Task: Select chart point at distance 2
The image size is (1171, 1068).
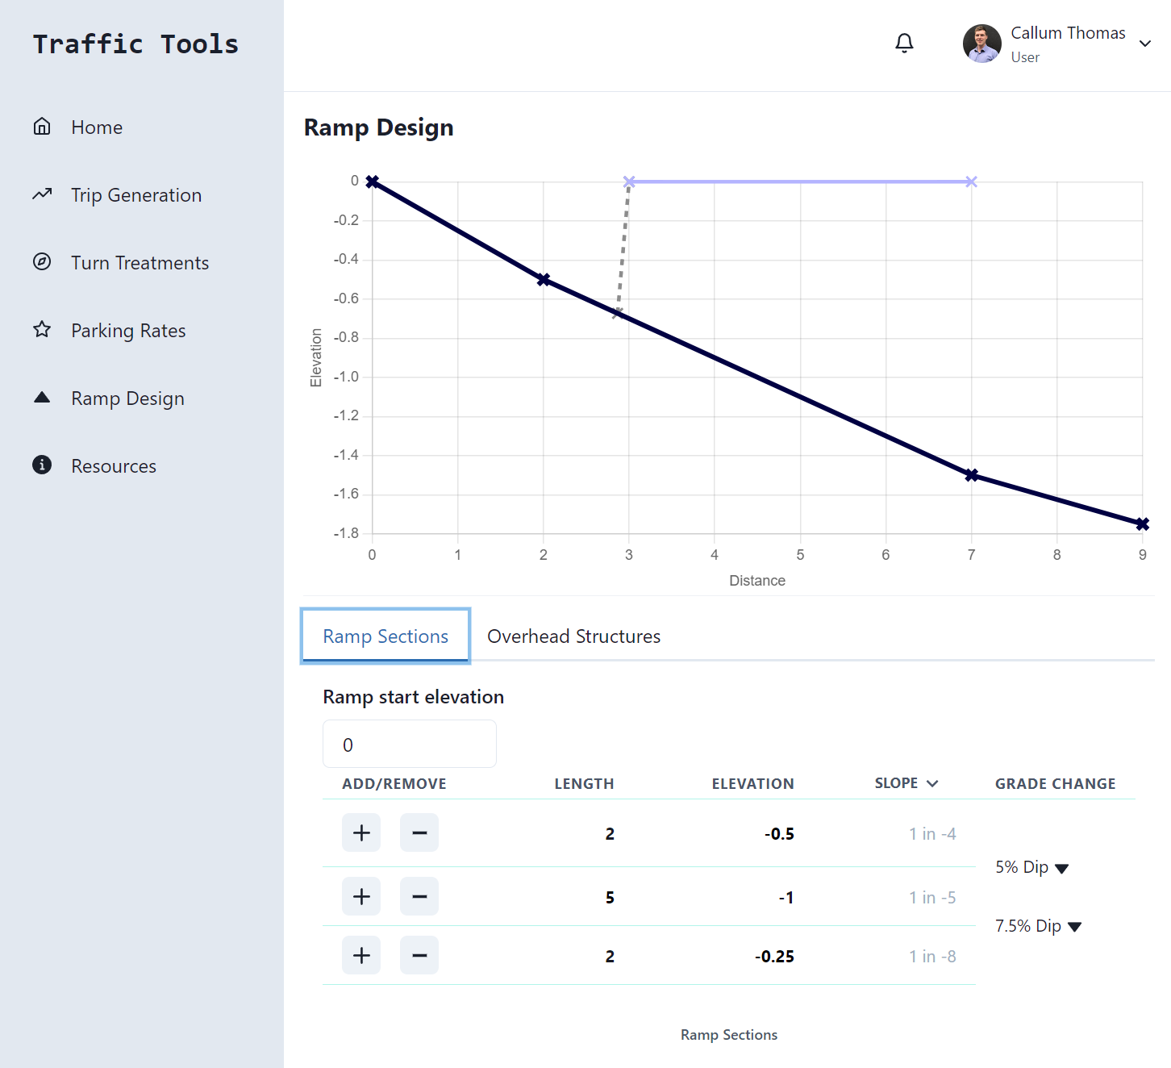Action: click(x=544, y=280)
